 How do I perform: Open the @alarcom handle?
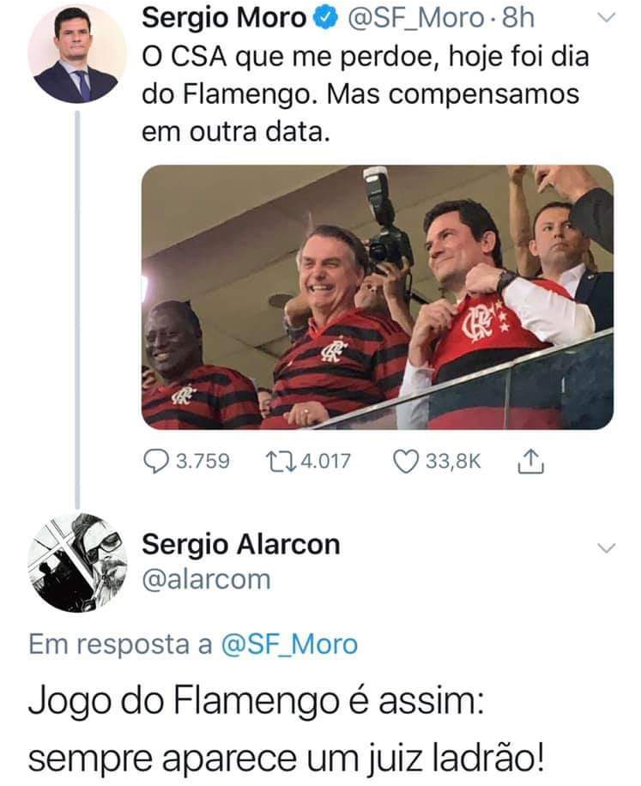tap(207, 579)
